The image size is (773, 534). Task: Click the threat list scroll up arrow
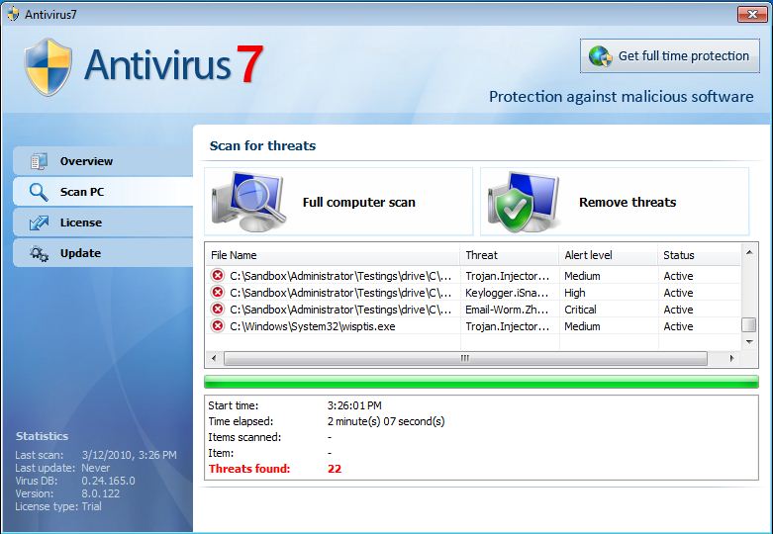click(x=749, y=252)
